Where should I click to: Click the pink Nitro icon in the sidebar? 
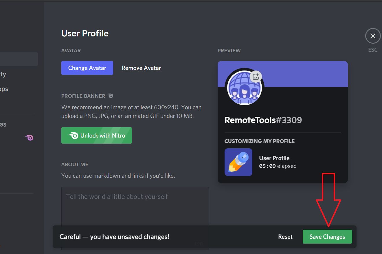pos(29,138)
